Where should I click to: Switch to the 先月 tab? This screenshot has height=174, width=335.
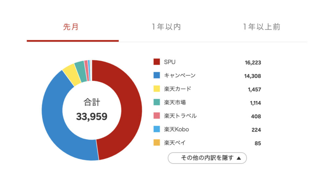71,27
